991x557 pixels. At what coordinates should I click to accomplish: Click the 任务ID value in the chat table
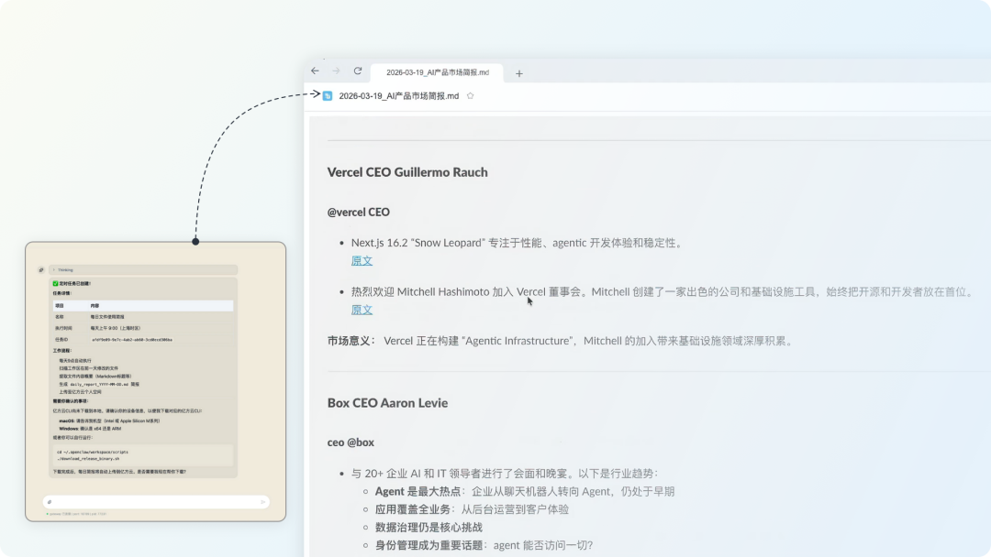click(x=132, y=340)
